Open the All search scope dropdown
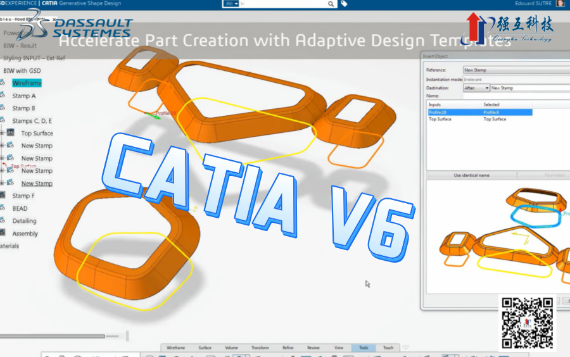Screen dimensions: 570x357 pos(231,4)
